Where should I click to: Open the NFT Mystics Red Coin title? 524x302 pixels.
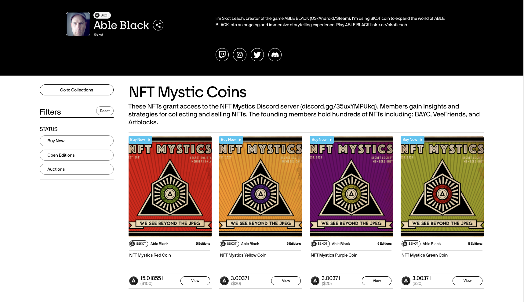(150, 255)
